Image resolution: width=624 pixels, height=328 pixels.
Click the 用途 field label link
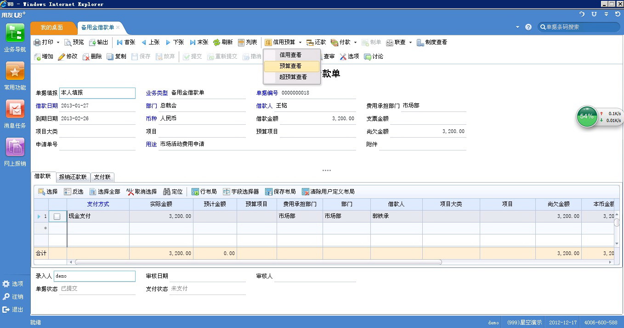(152, 144)
